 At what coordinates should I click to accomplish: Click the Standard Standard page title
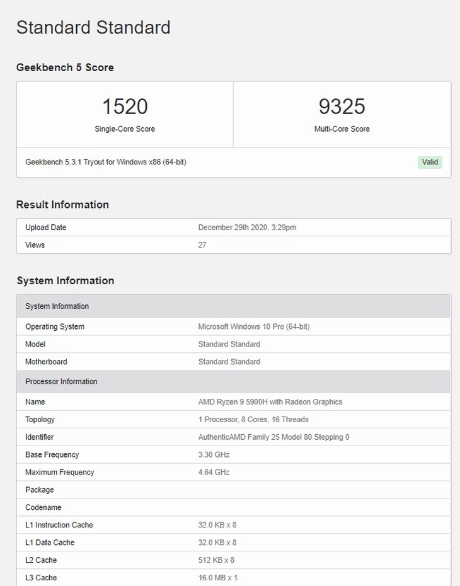click(93, 28)
